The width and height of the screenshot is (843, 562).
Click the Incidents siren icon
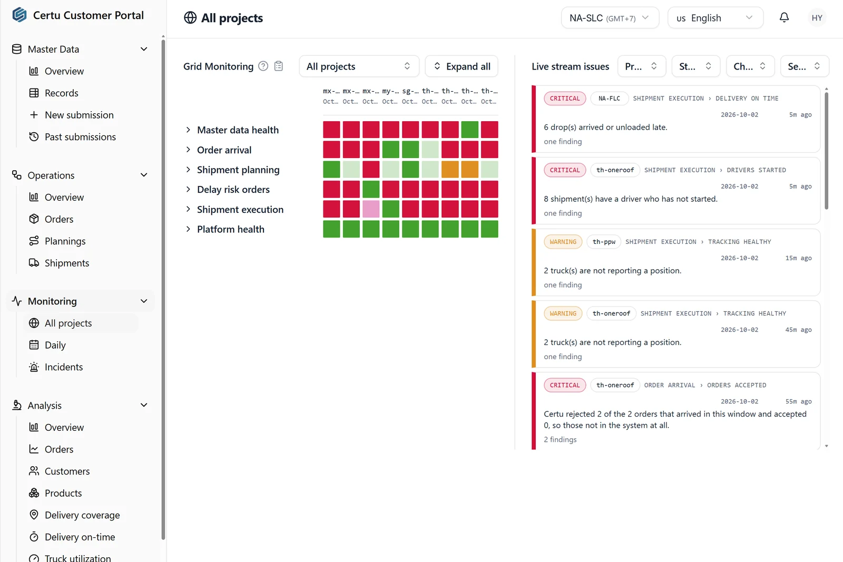[34, 367]
